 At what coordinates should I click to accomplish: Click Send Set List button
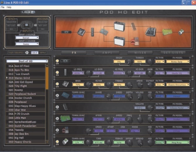[11, 25]
